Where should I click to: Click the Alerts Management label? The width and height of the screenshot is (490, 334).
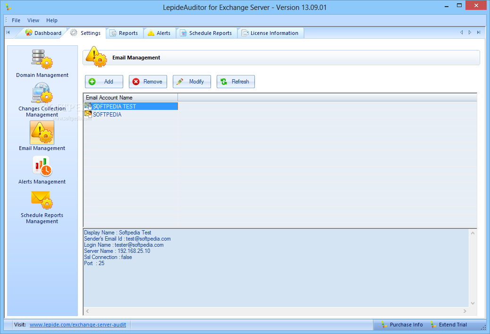42,182
